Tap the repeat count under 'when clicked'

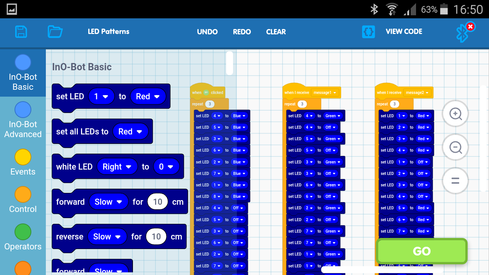click(209, 104)
